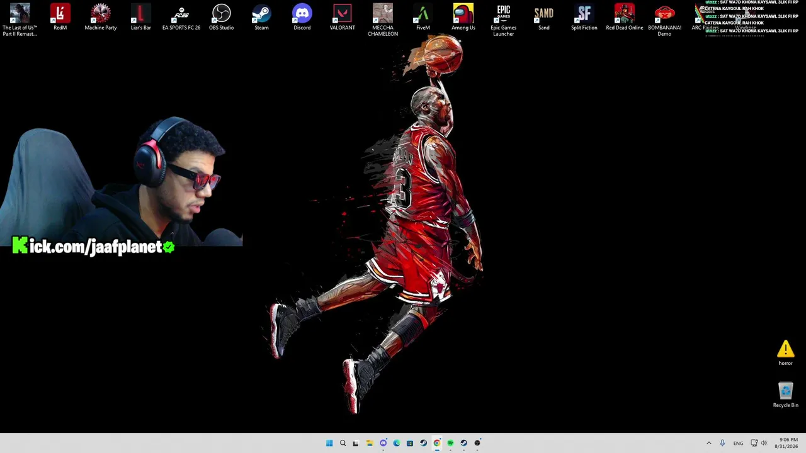The image size is (806, 453).
Task: Select the FiveM desktop icon
Action: (x=423, y=17)
